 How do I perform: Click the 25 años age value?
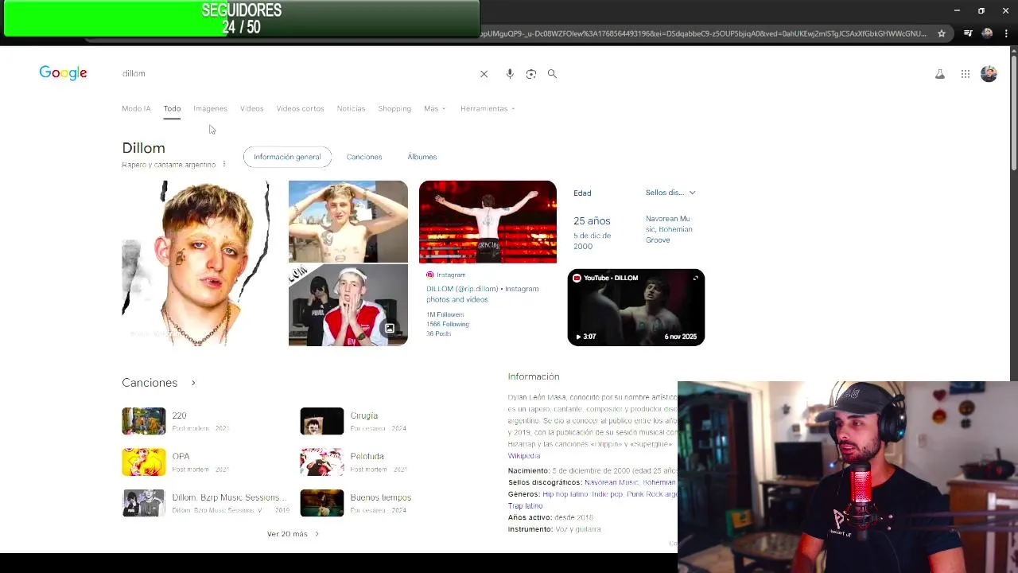[592, 221]
